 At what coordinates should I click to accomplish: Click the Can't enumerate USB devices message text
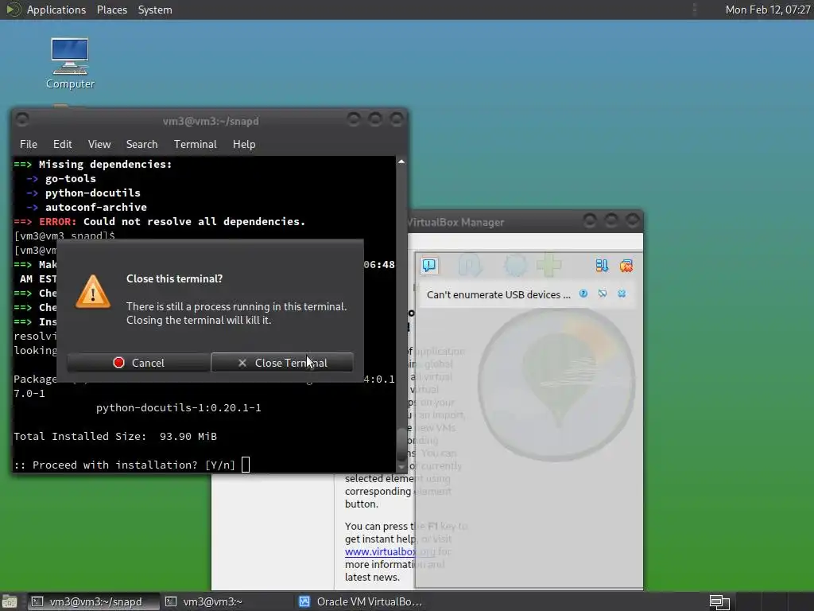[x=498, y=294]
